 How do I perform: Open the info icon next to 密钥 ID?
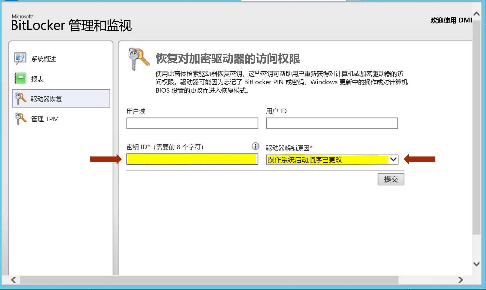(x=255, y=146)
